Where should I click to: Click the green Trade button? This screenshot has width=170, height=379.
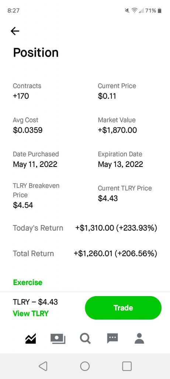[123, 308]
